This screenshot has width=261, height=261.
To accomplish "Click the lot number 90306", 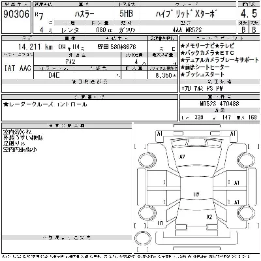I will [x=16, y=14].
